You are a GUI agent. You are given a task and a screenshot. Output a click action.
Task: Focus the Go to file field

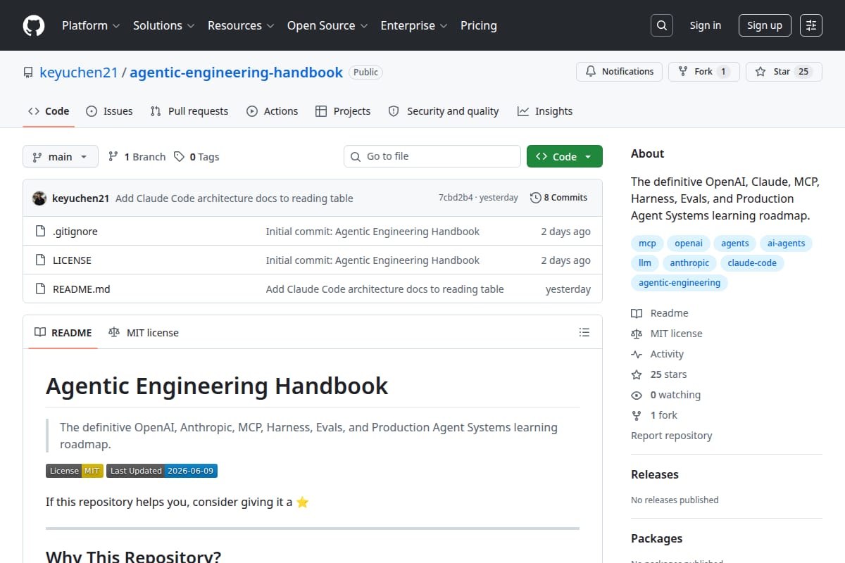(432, 156)
